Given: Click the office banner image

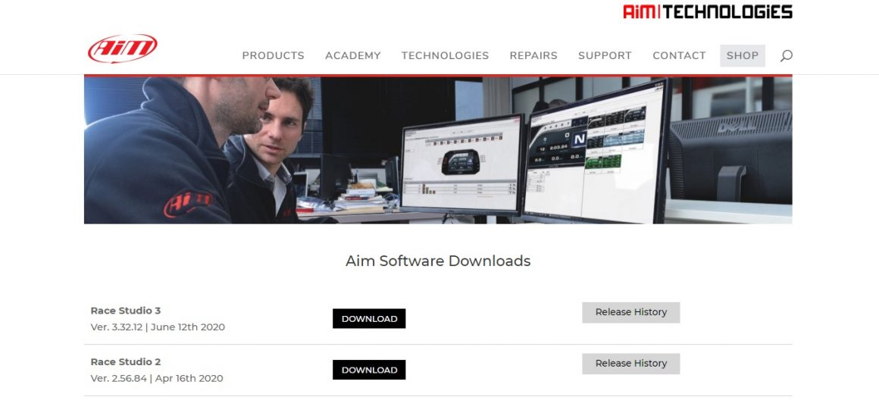Looking at the screenshot, I should tap(438, 150).
